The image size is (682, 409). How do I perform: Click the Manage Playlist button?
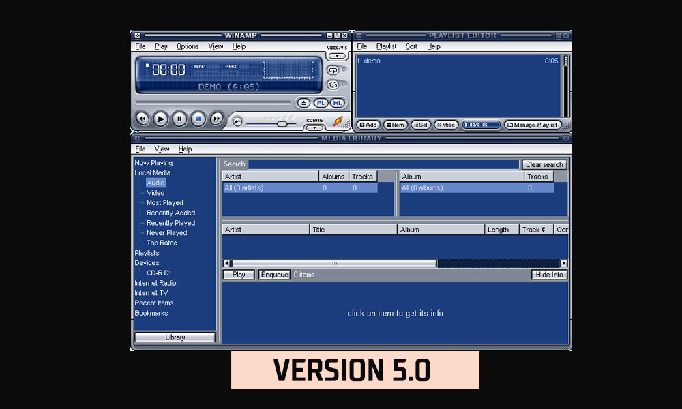[533, 125]
